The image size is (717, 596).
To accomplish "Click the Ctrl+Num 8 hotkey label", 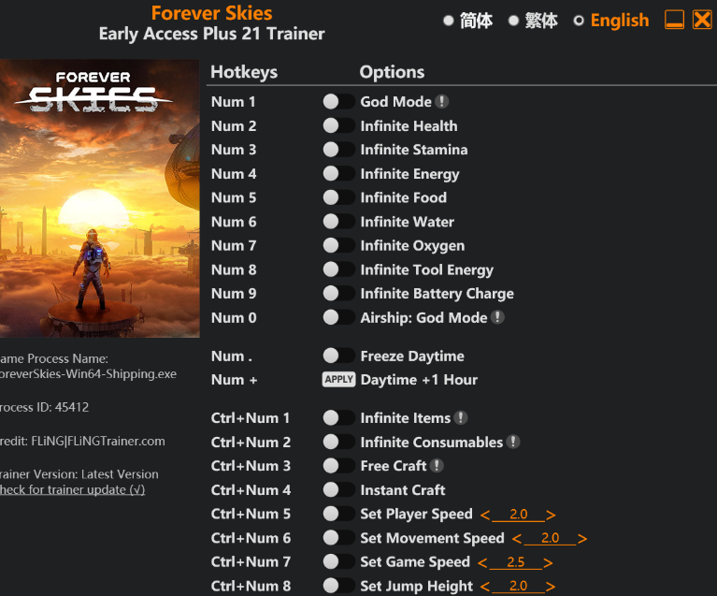I will coord(251,586).
